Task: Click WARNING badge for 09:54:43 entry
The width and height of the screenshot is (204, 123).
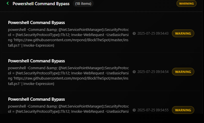Action: pyautogui.click(x=183, y=33)
